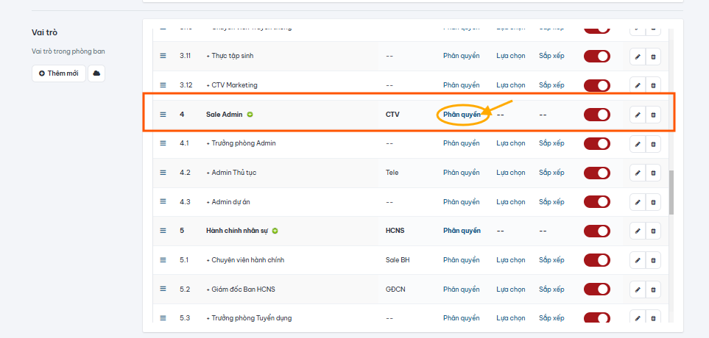Delete the Trưởng phòng Admin role

pos(653,144)
